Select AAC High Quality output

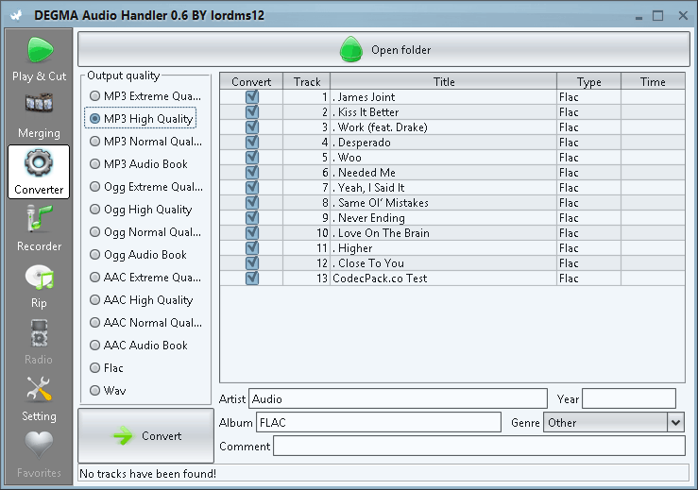click(141, 300)
